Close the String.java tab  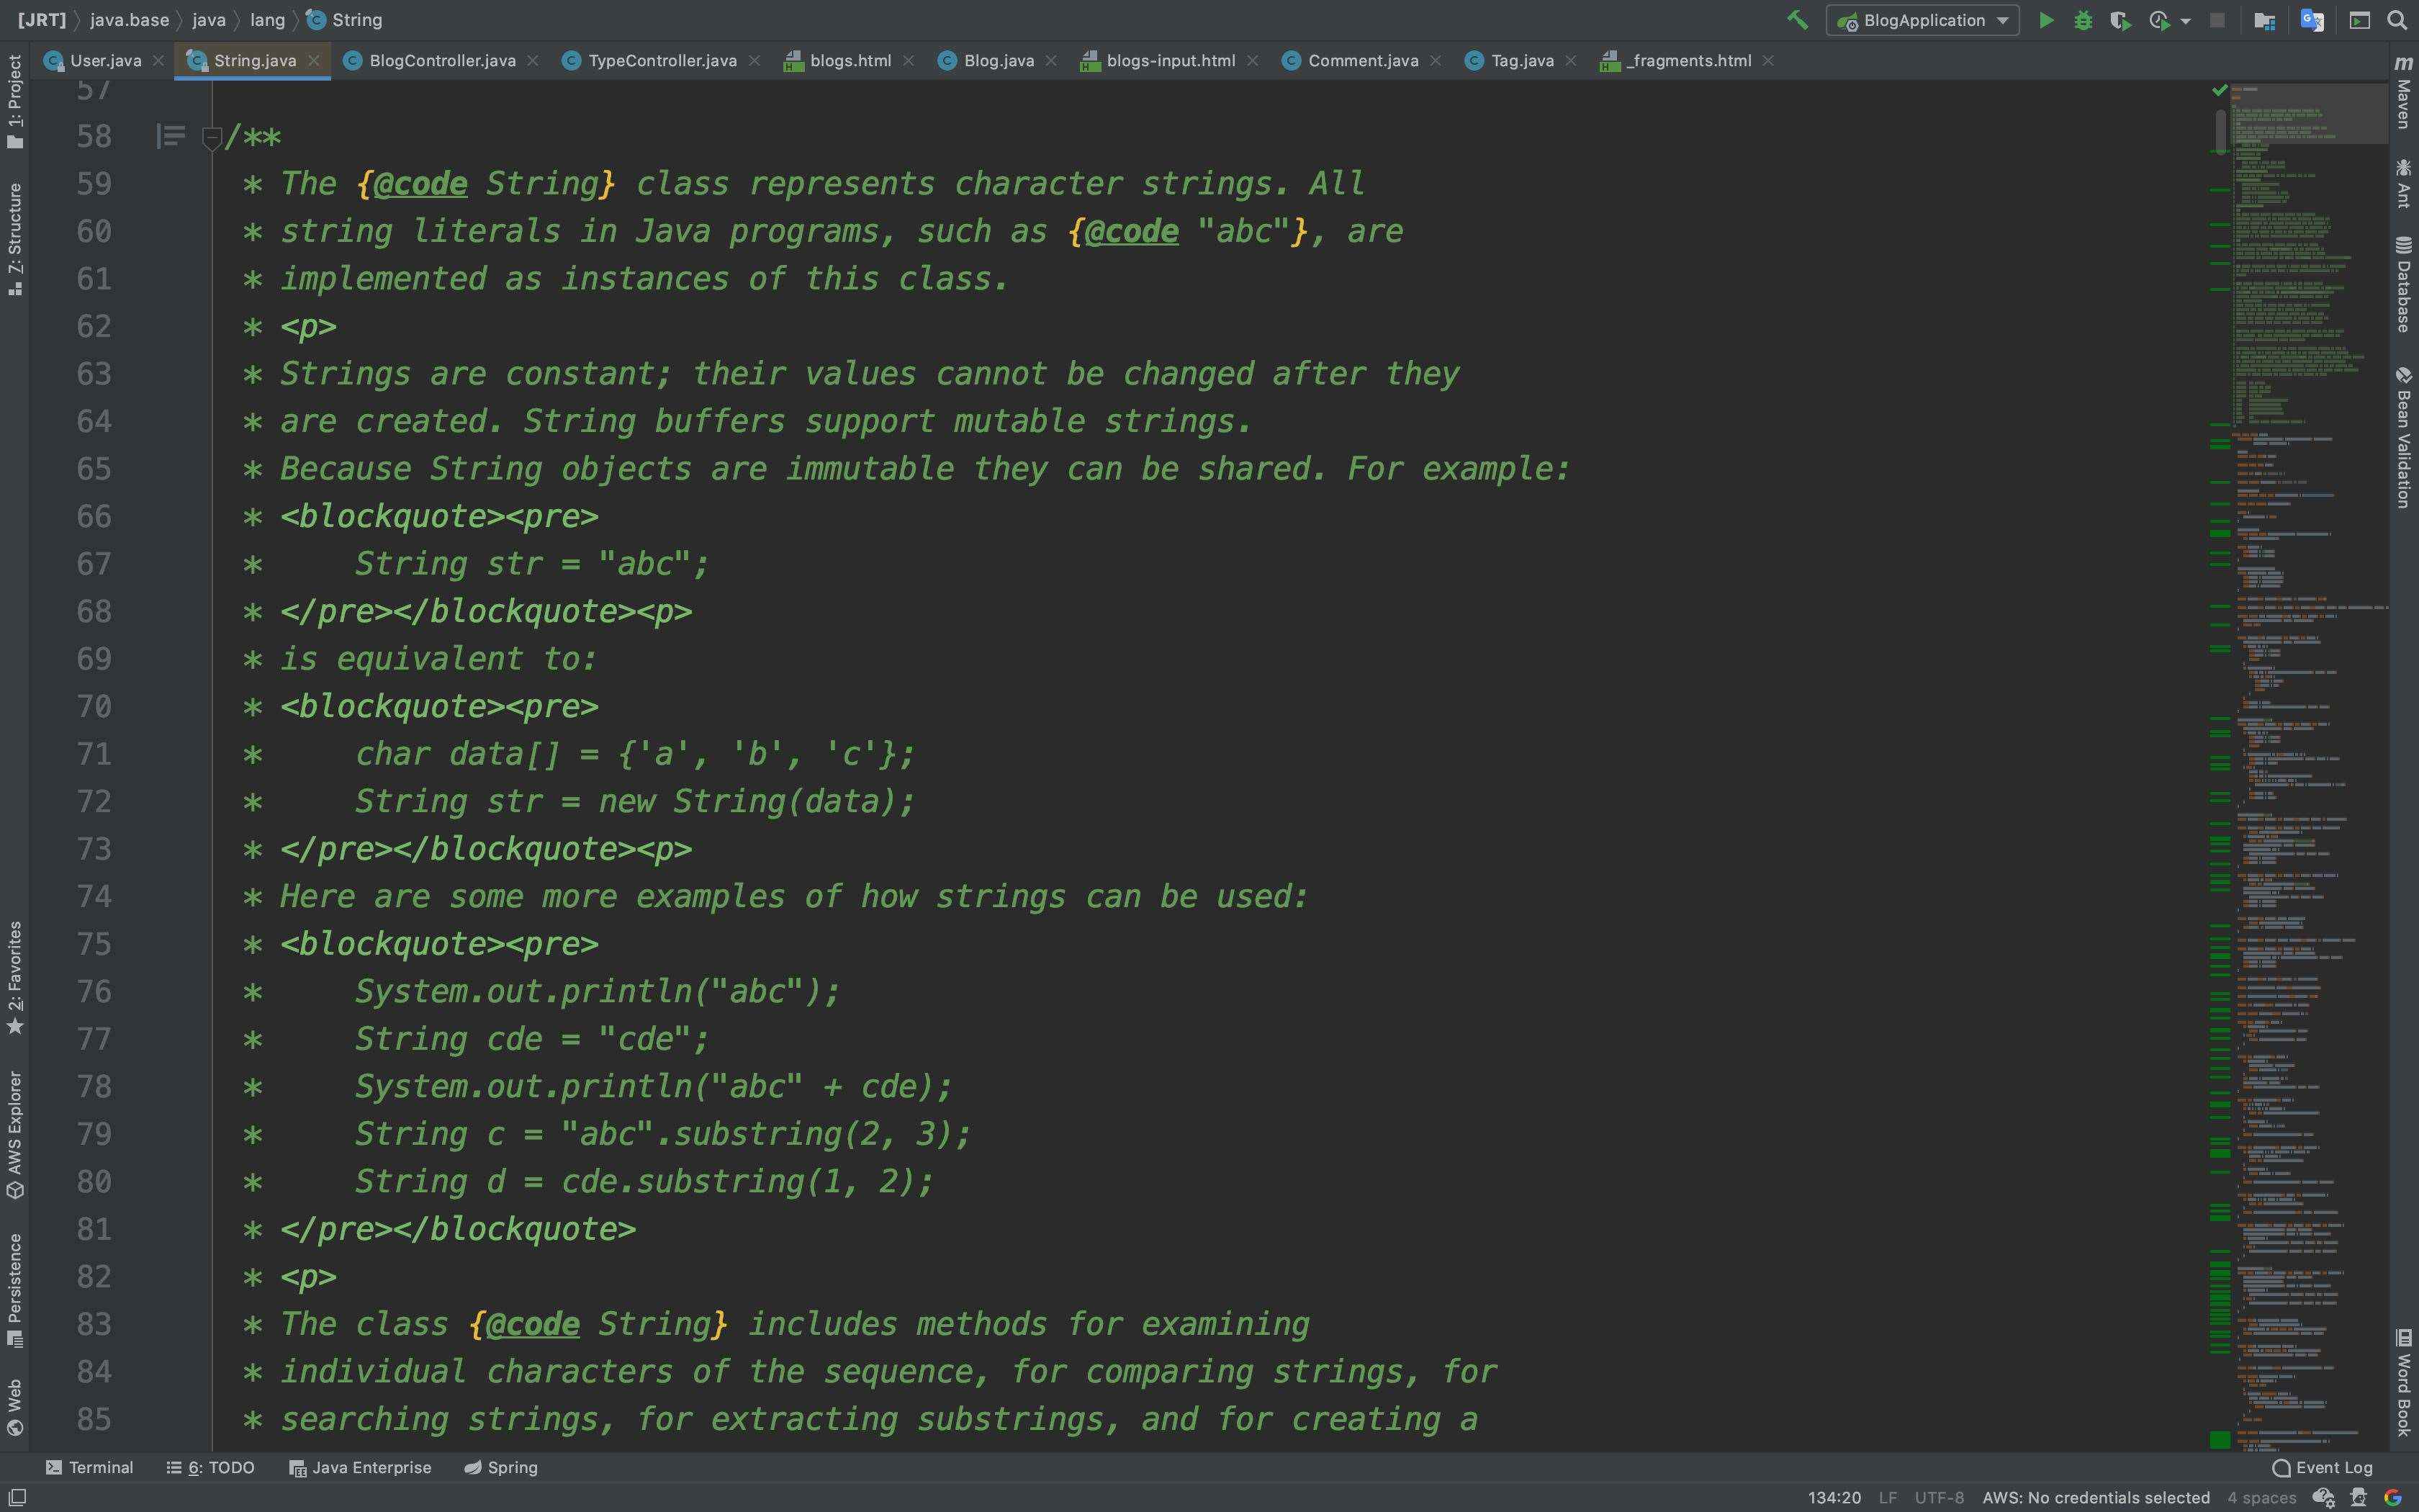314,61
